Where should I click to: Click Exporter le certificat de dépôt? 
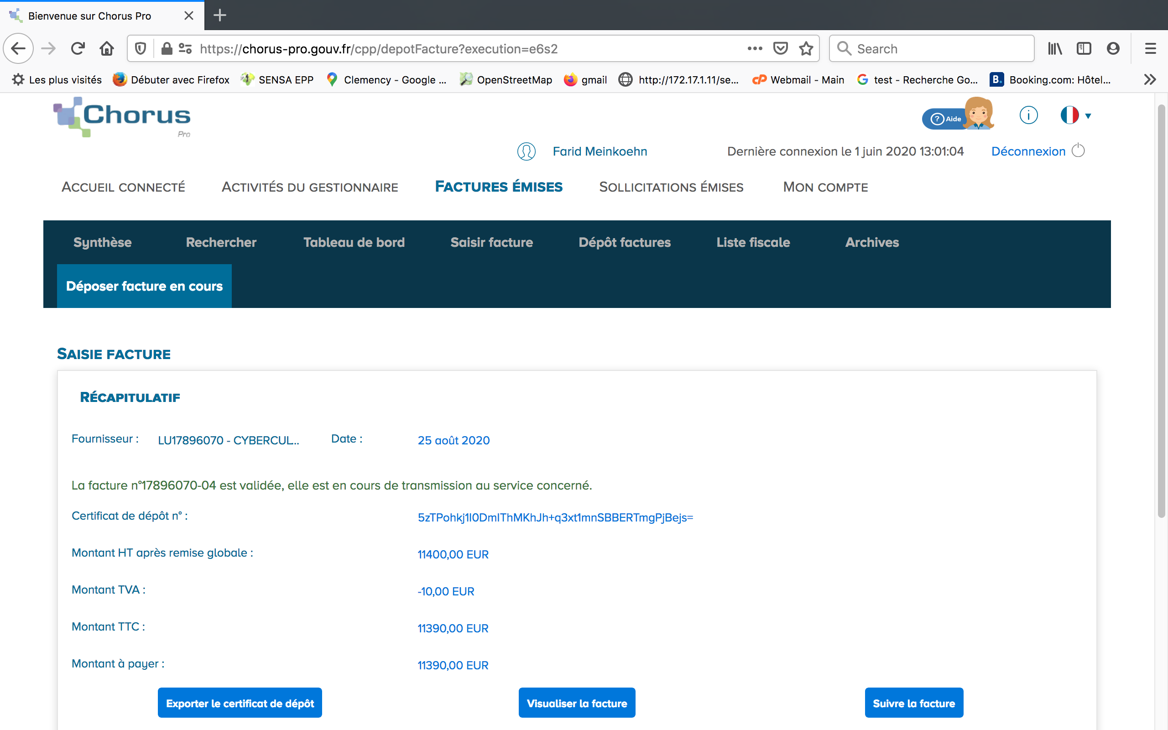240,703
